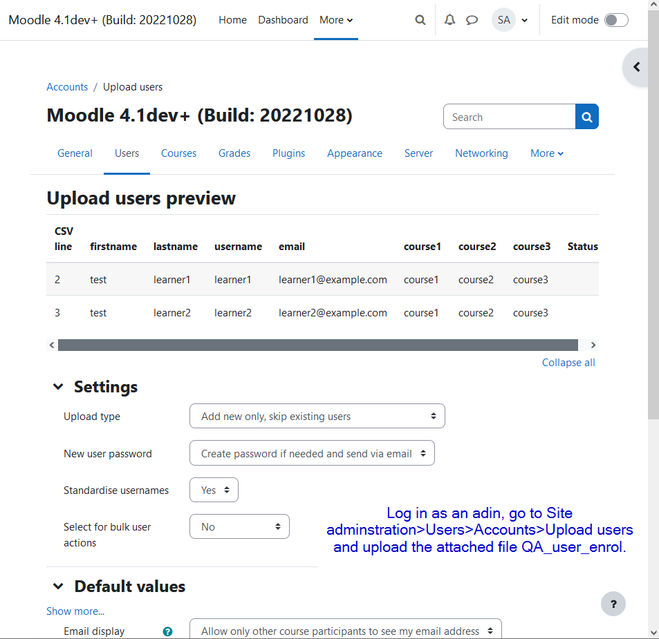Open the Email display dropdown
Screen dimensions: 659x639
(346, 630)
